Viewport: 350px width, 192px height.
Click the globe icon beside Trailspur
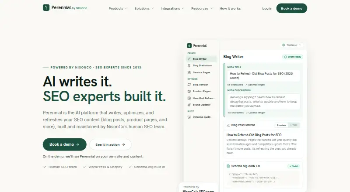[x=283, y=45]
